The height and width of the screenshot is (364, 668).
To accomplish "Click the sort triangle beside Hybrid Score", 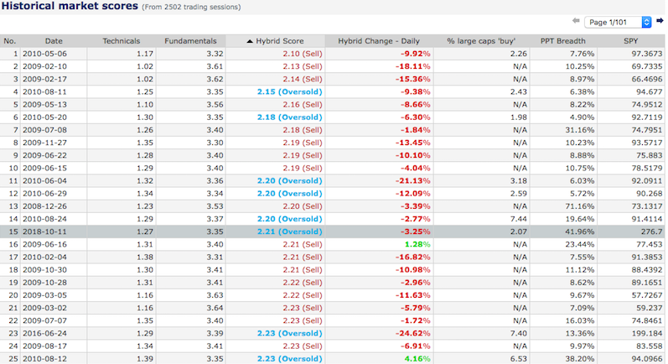I will point(250,41).
